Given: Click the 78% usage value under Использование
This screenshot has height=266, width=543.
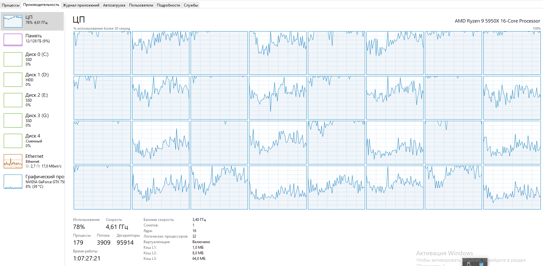Looking at the screenshot, I should tap(79, 227).
